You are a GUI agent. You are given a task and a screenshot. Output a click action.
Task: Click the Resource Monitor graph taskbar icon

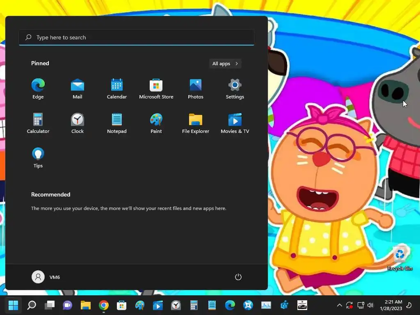pyautogui.click(x=266, y=305)
